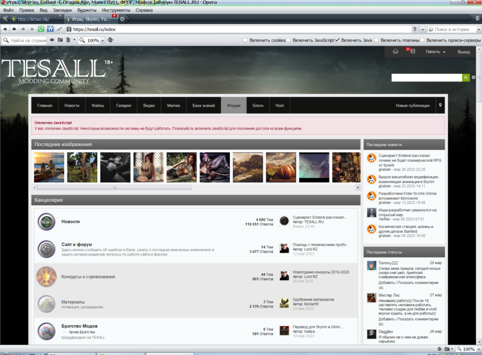The width and height of the screenshot is (482, 355).
Task: Click Новые публикации link
Action: 413,105
